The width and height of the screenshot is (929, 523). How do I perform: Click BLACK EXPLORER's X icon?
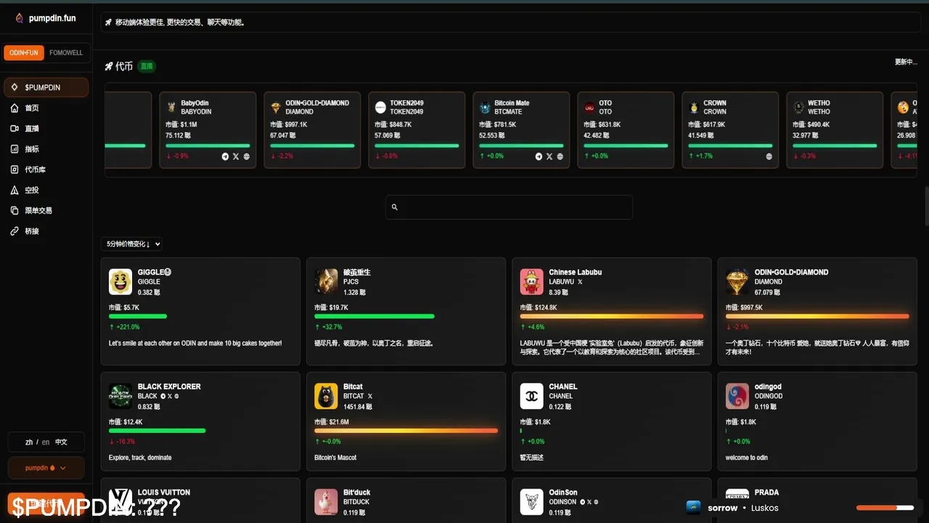(170, 397)
